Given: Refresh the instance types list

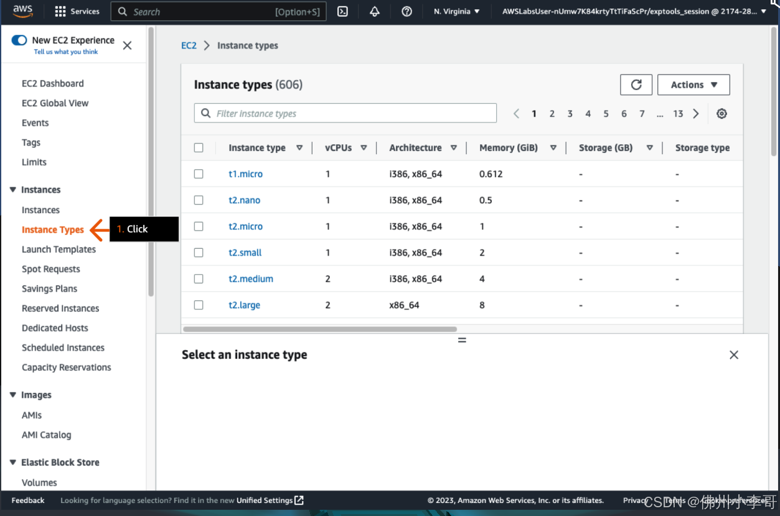Looking at the screenshot, I should 636,85.
